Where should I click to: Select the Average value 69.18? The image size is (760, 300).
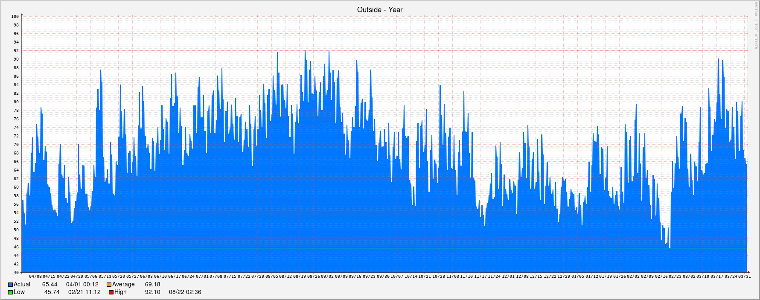point(152,285)
